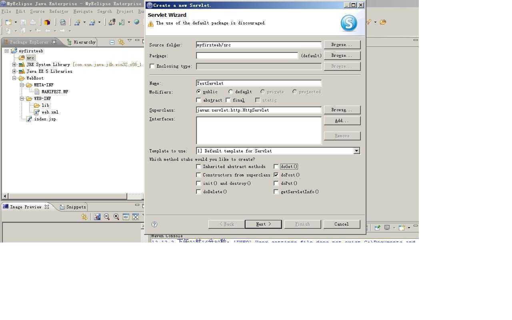The width and height of the screenshot is (512, 320).
Task: Check the Enclosing type checkbox
Action: click(x=152, y=66)
